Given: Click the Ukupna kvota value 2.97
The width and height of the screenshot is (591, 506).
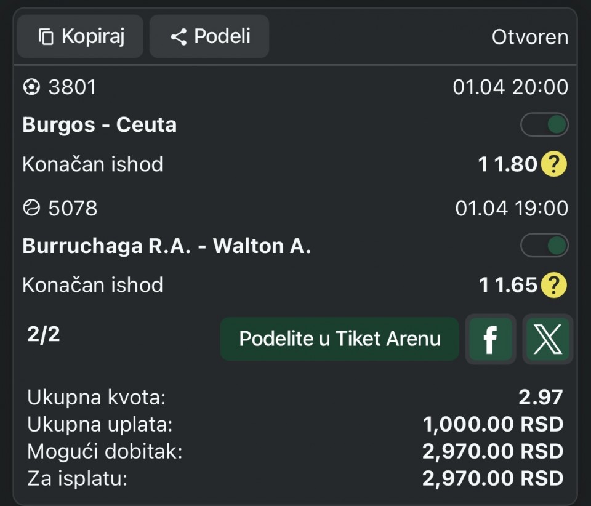Looking at the screenshot, I should click(541, 397).
